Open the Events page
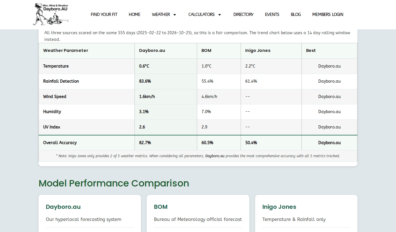 pos(272,14)
